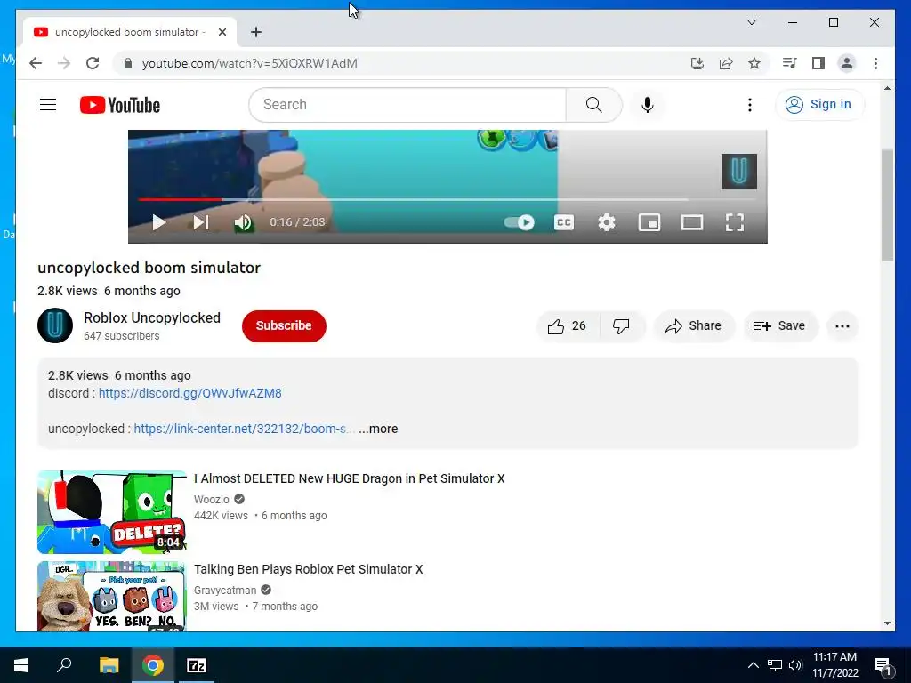
Task: Open the taskbar volume control
Action: click(795, 665)
